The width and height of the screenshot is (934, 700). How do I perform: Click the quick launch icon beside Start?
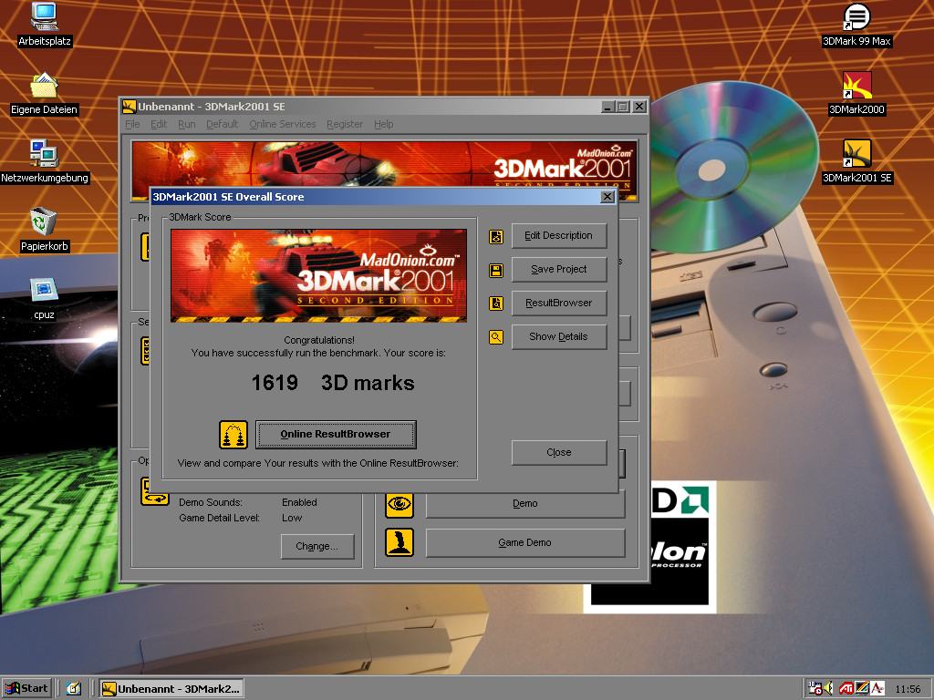[x=73, y=689]
